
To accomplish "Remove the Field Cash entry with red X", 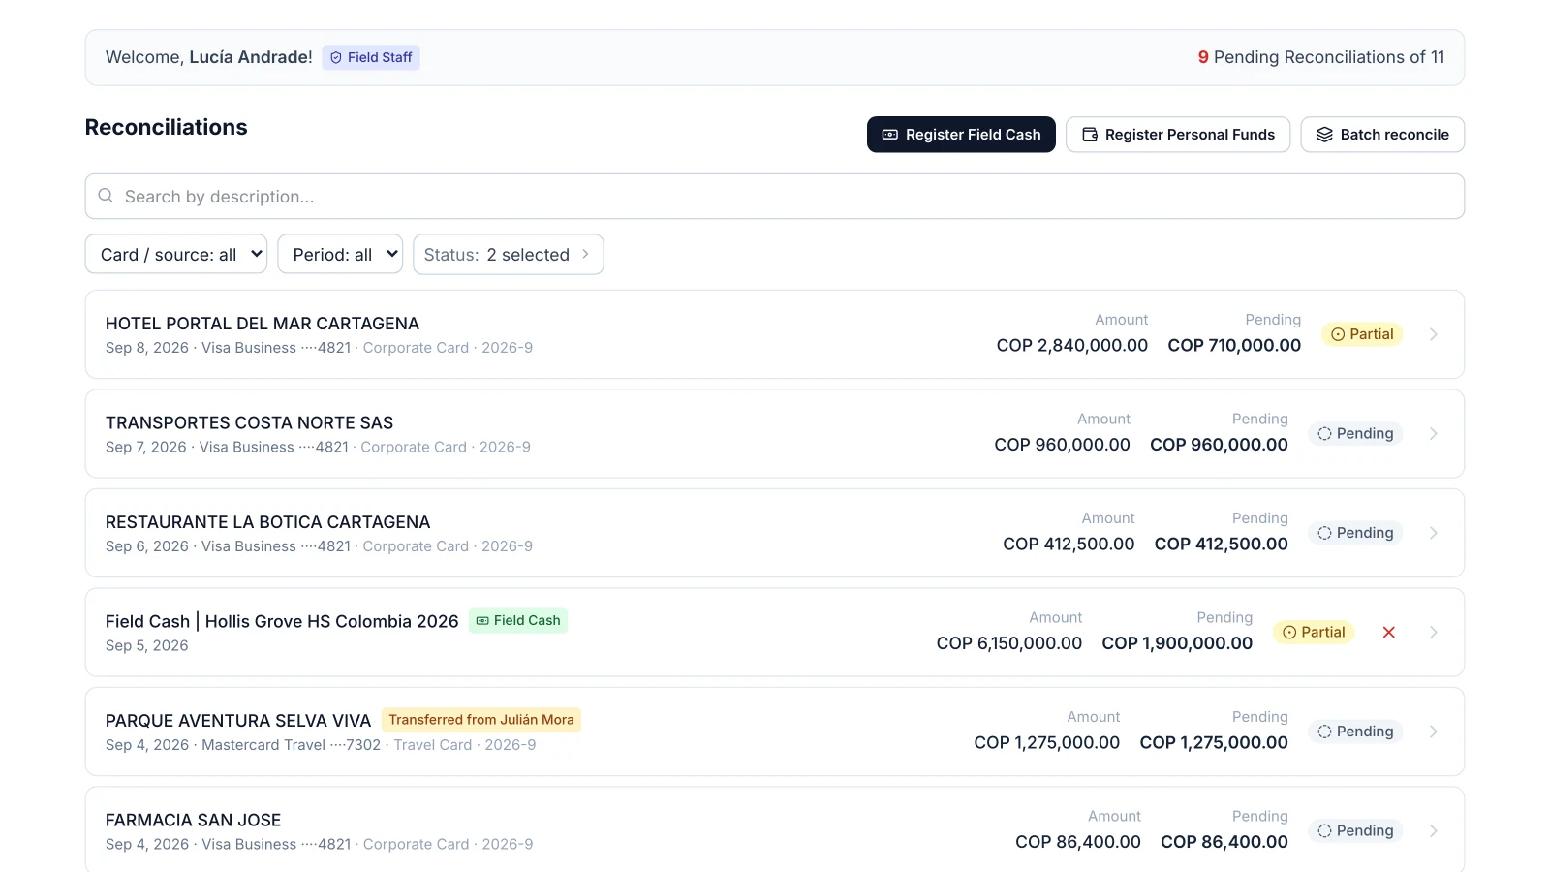I will tap(1389, 632).
